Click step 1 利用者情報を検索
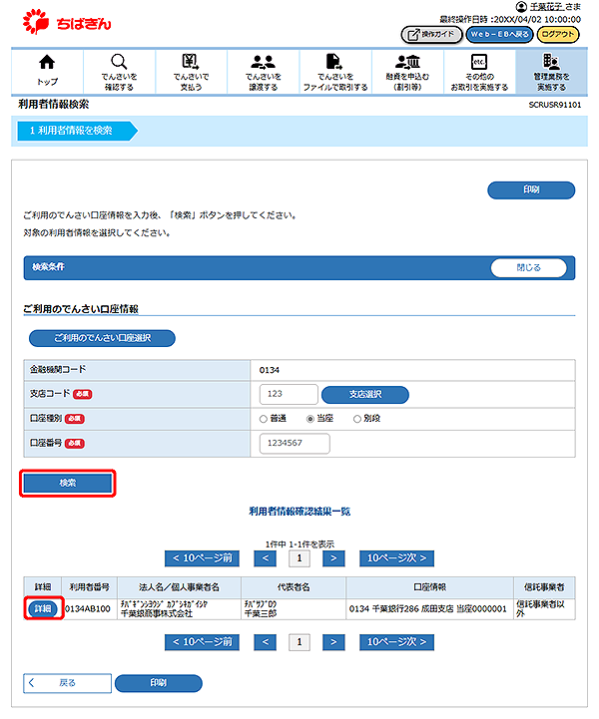This screenshot has width=599, height=719. click(x=77, y=131)
